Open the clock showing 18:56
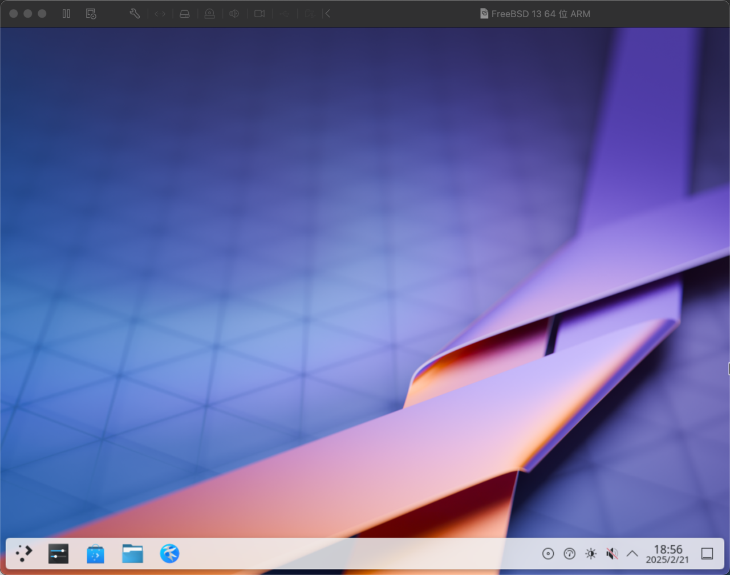Image resolution: width=730 pixels, height=575 pixels. (x=667, y=554)
